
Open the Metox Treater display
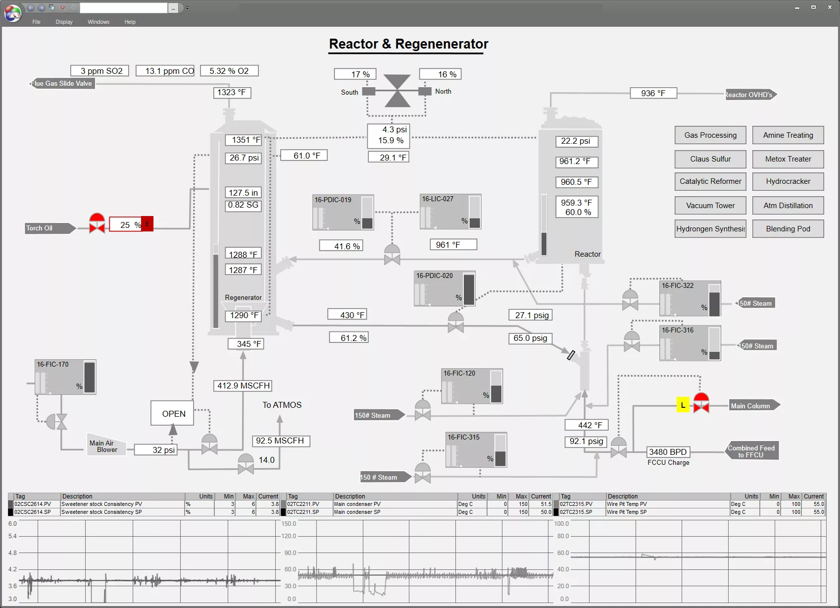(x=788, y=159)
